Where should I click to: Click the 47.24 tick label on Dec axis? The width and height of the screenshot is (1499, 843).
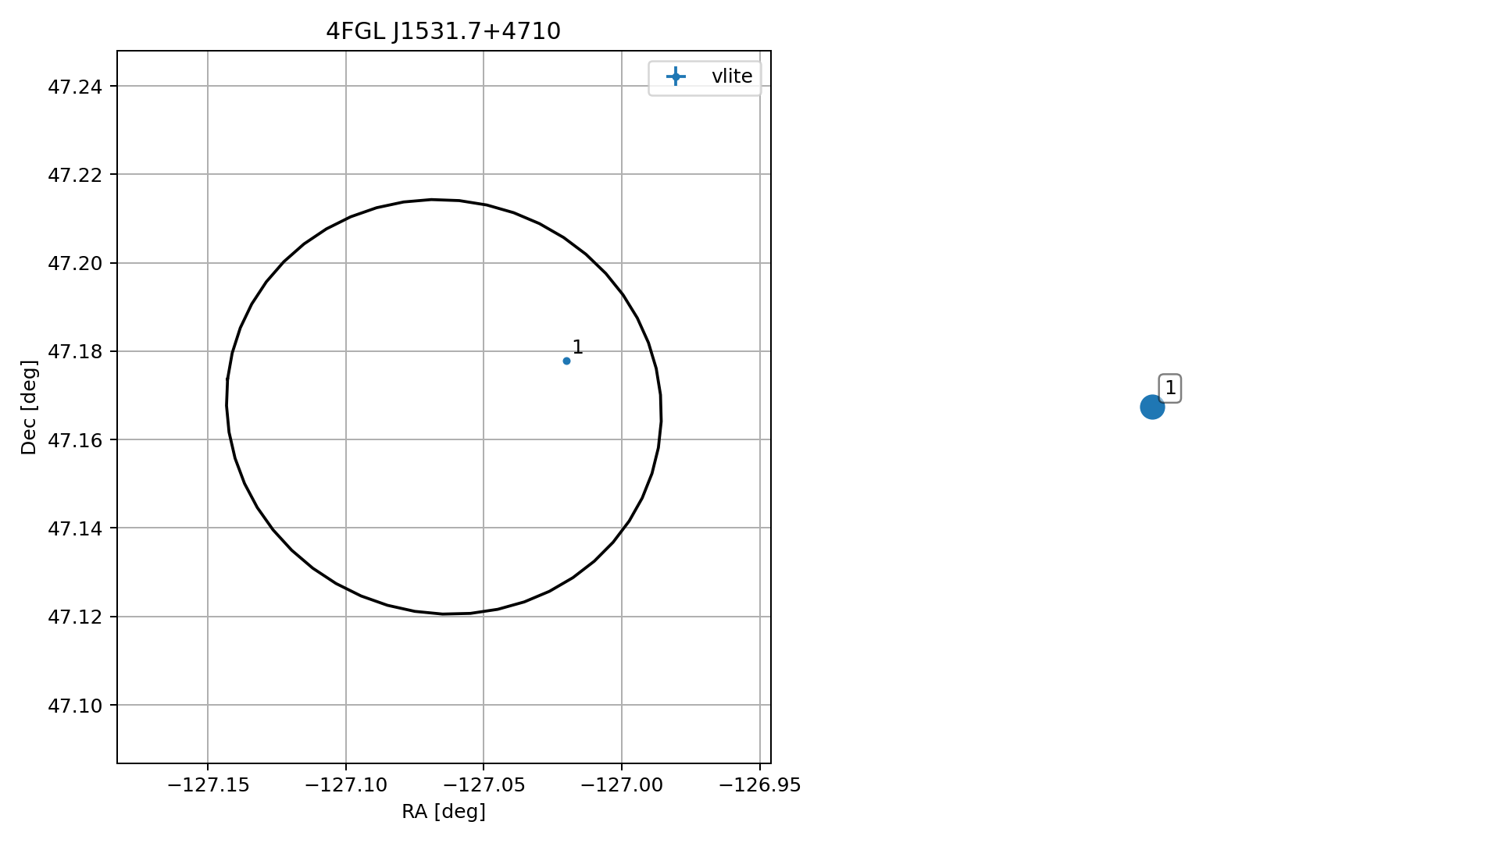click(75, 86)
